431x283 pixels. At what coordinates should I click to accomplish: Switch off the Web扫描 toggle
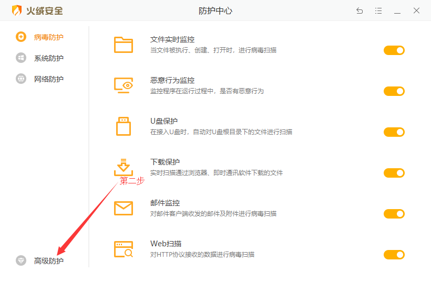[394, 255]
